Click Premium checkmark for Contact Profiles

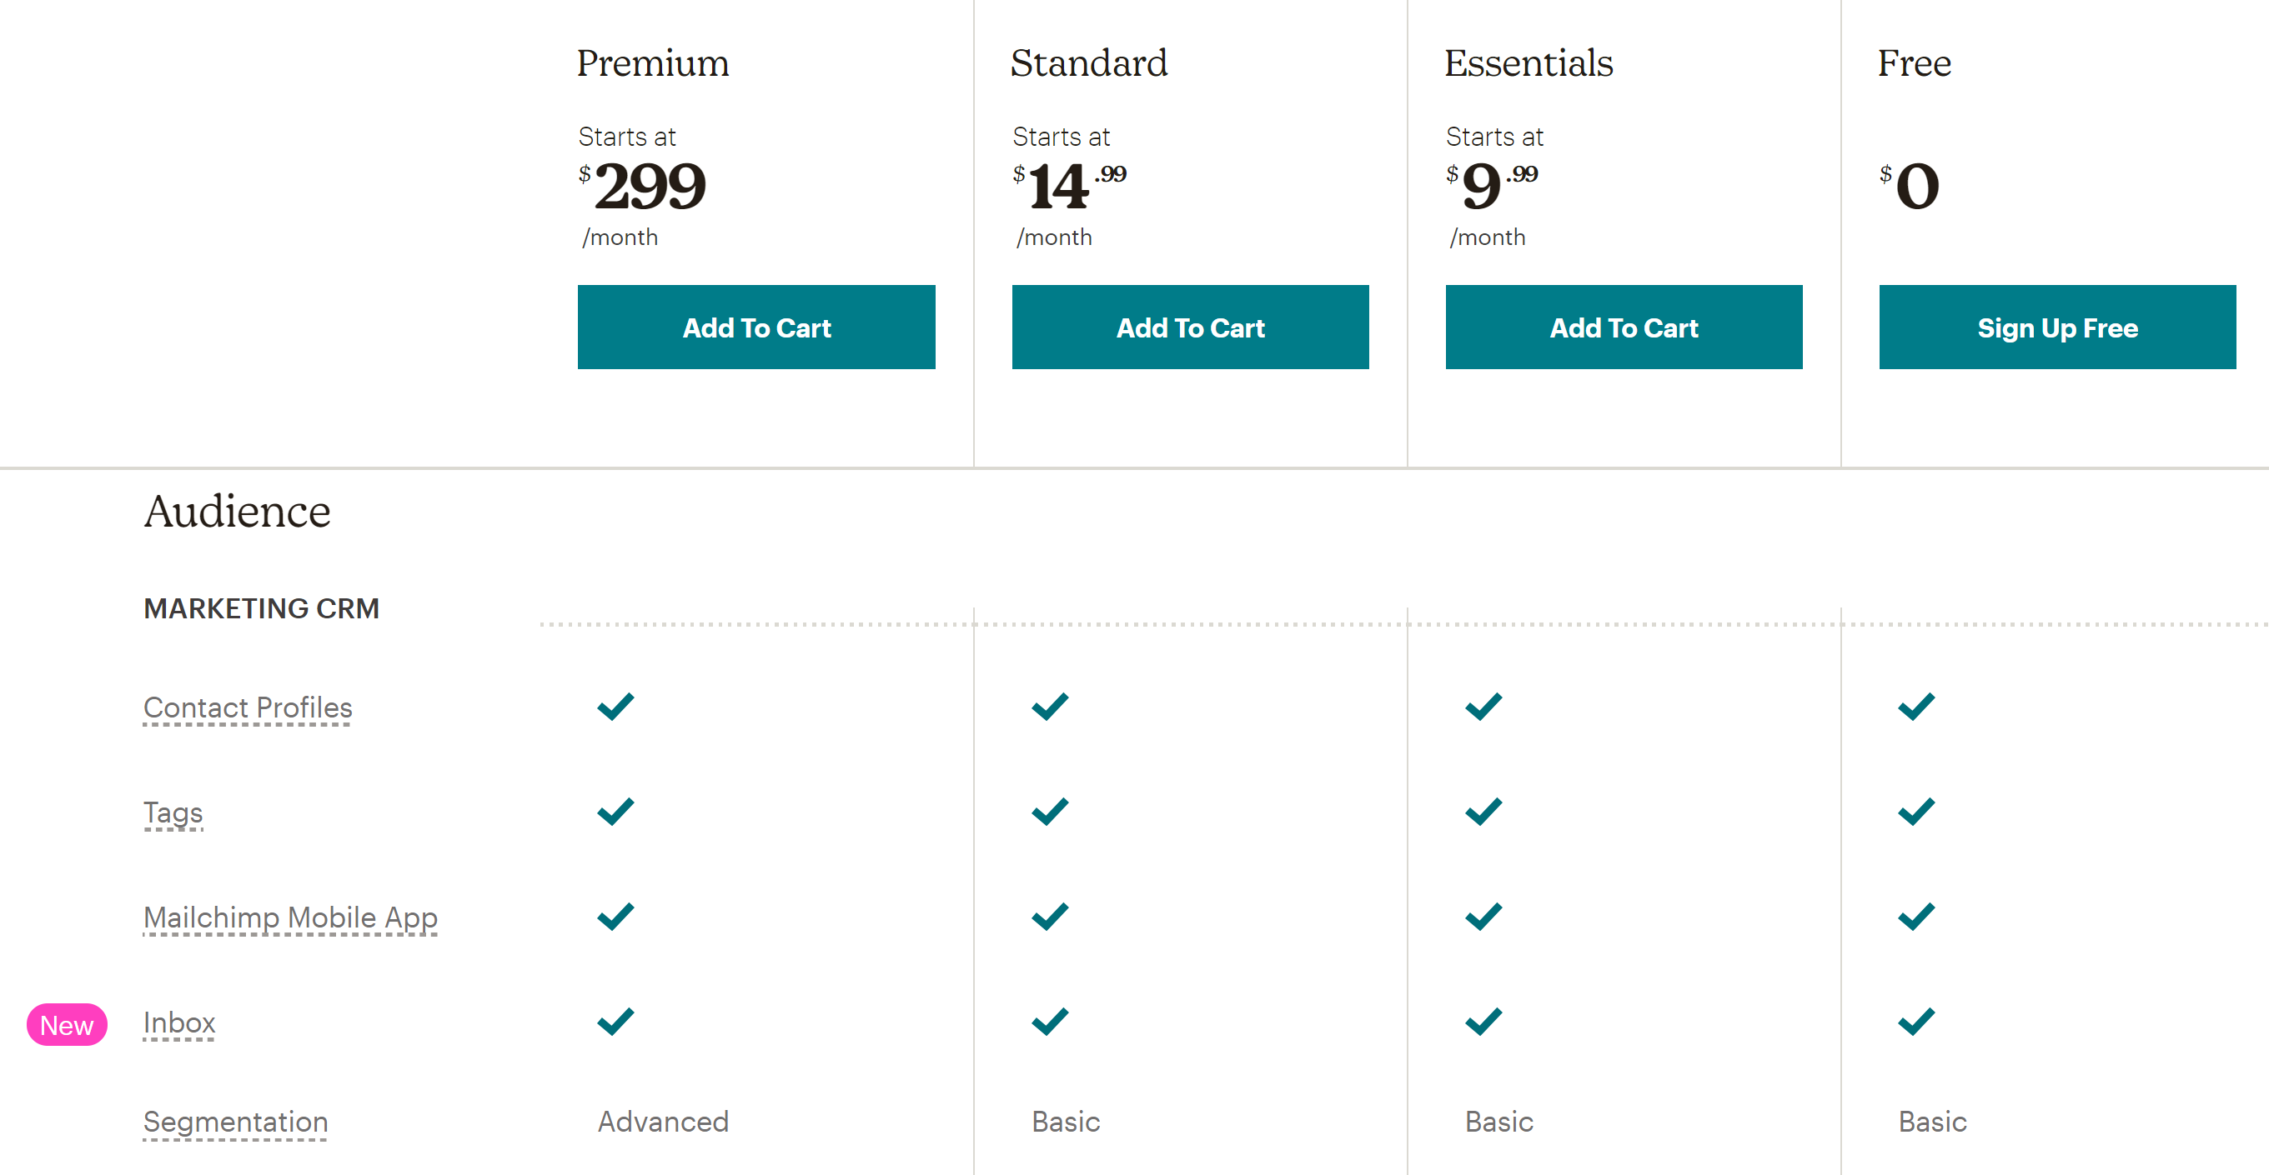point(615,706)
